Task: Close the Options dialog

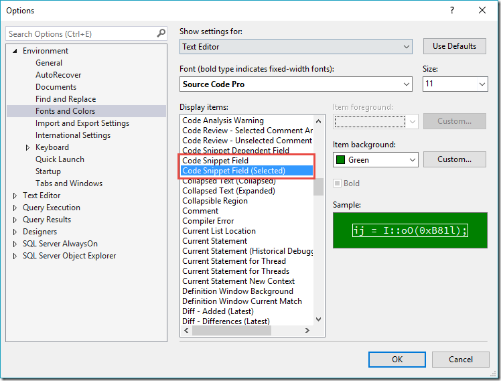Action: click(x=482, y=10)
